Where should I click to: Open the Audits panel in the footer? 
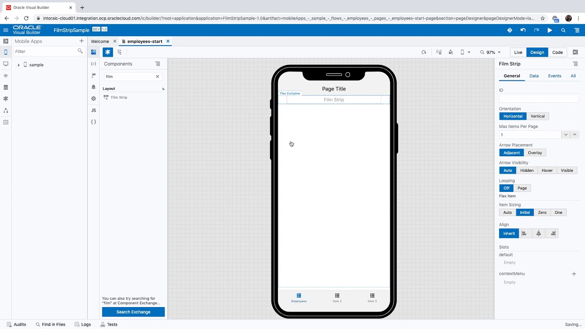point(16,324)
